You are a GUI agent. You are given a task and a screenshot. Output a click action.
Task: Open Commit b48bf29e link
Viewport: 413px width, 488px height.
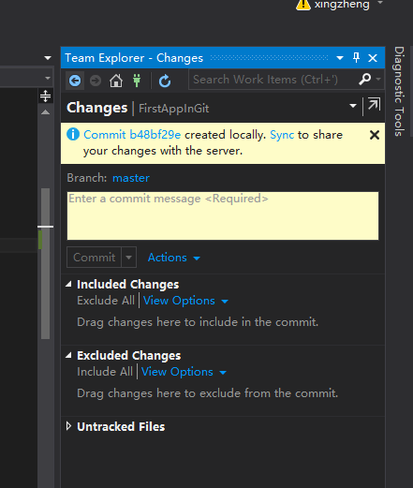point(132,135)
